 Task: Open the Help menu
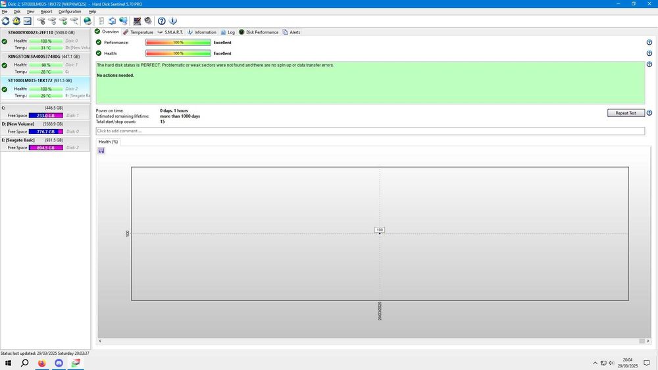click(x=92, y=12)
